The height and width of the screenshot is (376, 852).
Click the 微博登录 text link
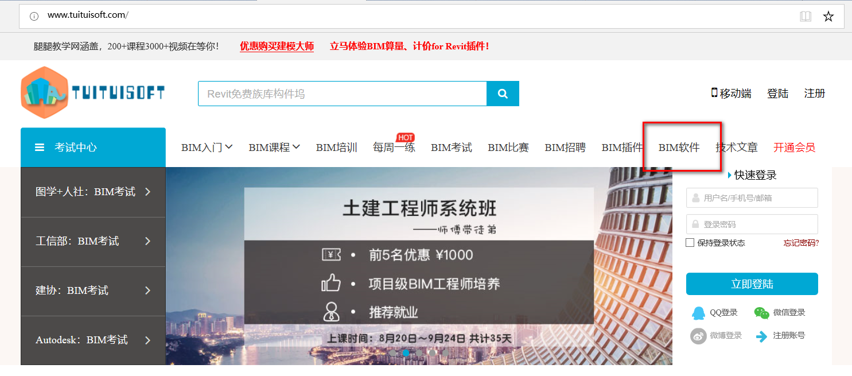(726, 336)
